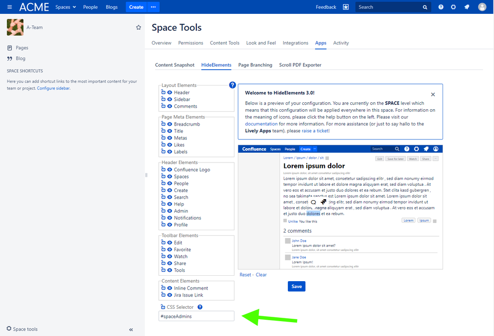Click the sidebar resize handle
This screenshot has height=336, width=494.
(146, 175)
